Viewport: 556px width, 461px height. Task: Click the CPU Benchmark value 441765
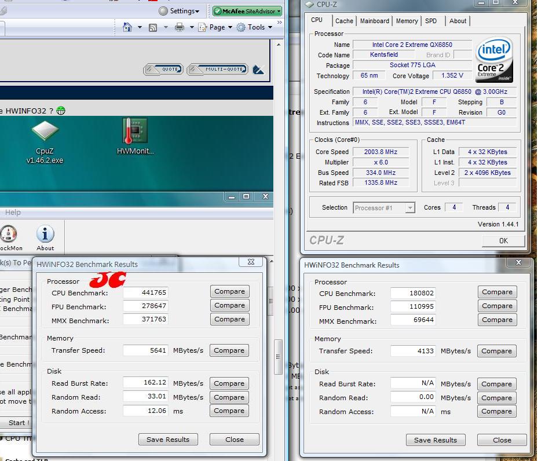(x=145, y=292)
